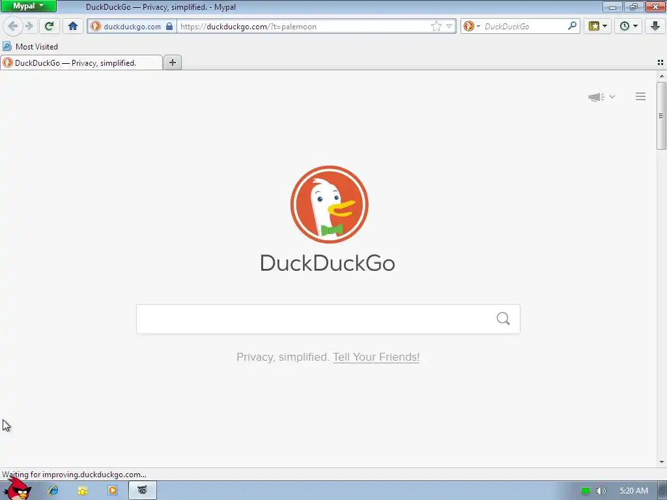Open the Angry Birds Start button
The image size is (667, 500).
tap(17, 489)
